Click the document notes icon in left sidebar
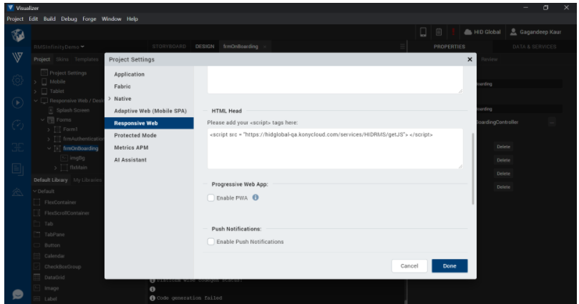This screenshot has width=579, height=304. (x=17, y=170)
